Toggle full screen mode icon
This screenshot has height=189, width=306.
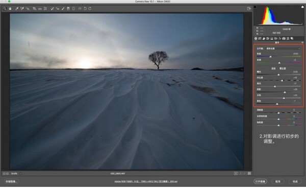click(x=249, y=8)
